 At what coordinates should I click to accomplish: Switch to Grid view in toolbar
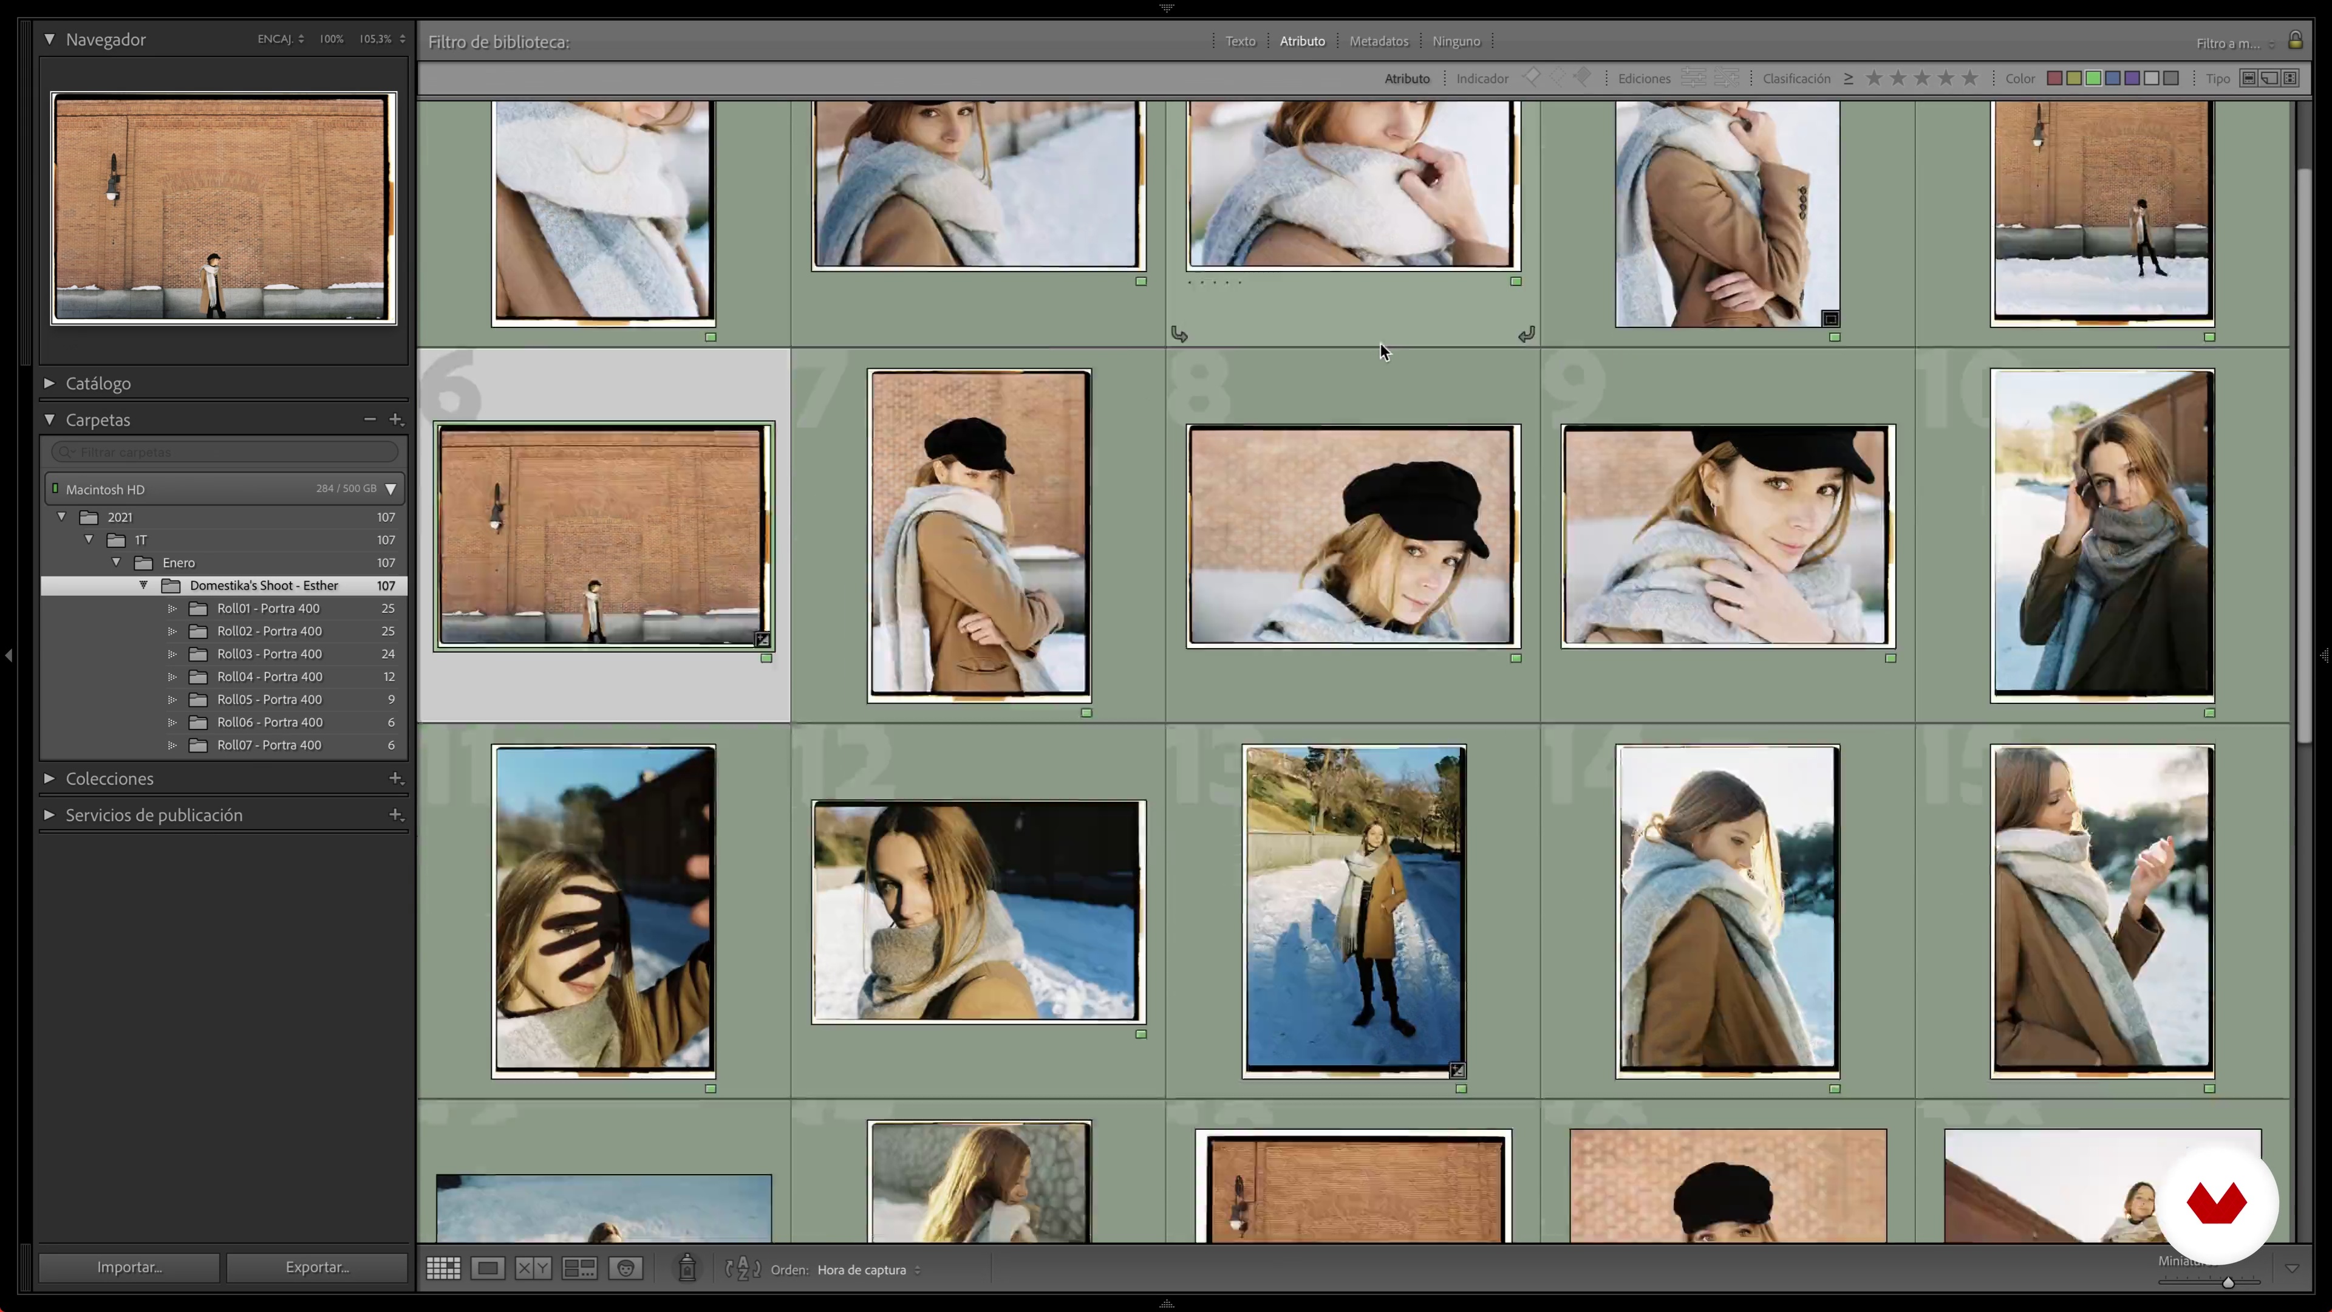point(443,1268)
